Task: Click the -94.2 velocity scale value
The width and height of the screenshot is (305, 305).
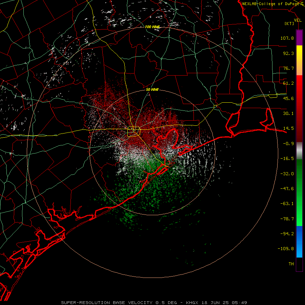Action: click(287, 234)
